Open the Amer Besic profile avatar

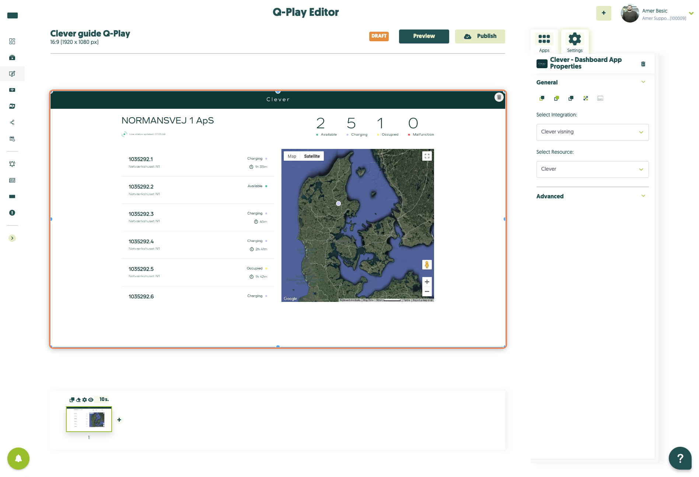(x=630, y=14)
